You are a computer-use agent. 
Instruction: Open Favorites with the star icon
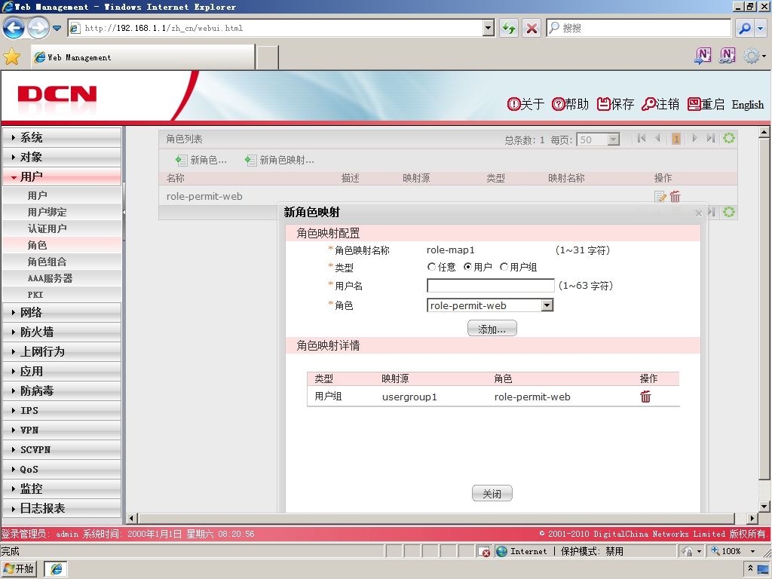[x=12, y=57]
